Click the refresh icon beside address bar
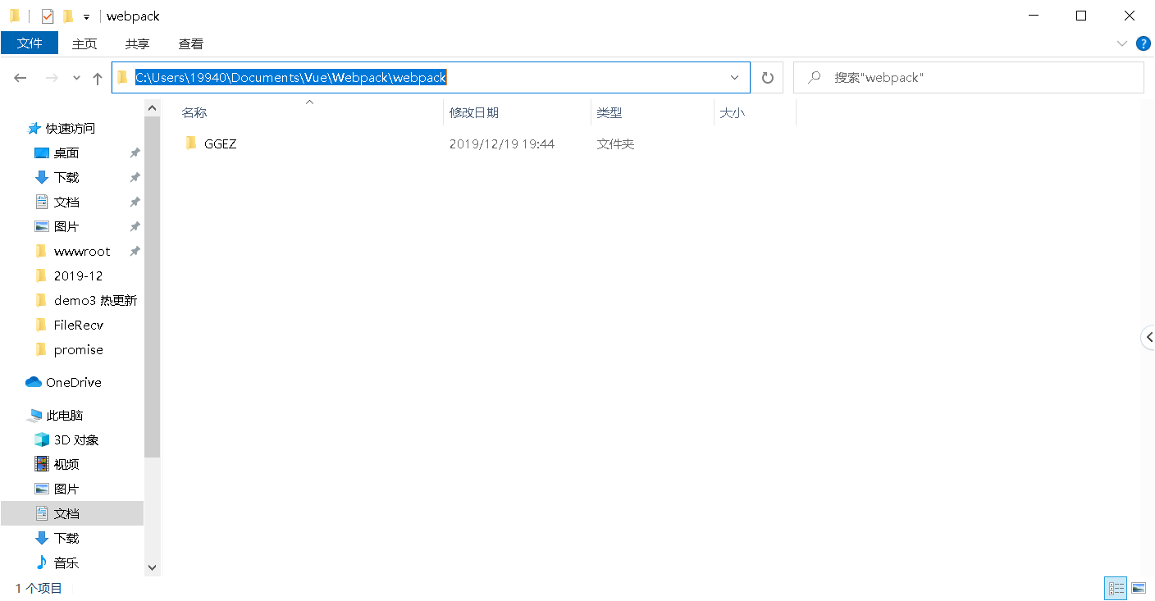The image size is (1155, 601). pos(767,77)
